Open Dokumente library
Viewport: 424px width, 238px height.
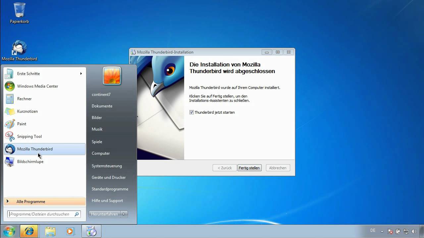pos(102,106)
